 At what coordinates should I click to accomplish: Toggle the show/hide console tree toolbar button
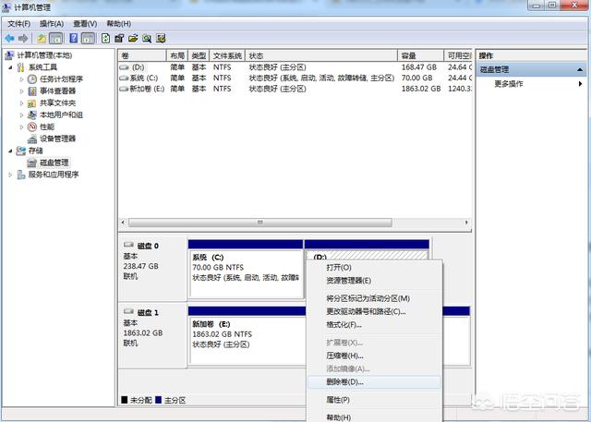(x=55, y=38)
